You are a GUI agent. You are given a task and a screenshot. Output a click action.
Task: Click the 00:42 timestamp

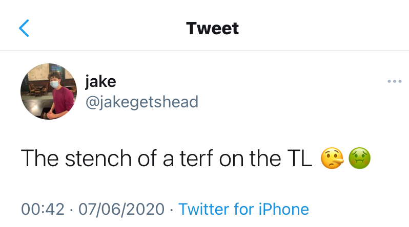click(43, 209)
